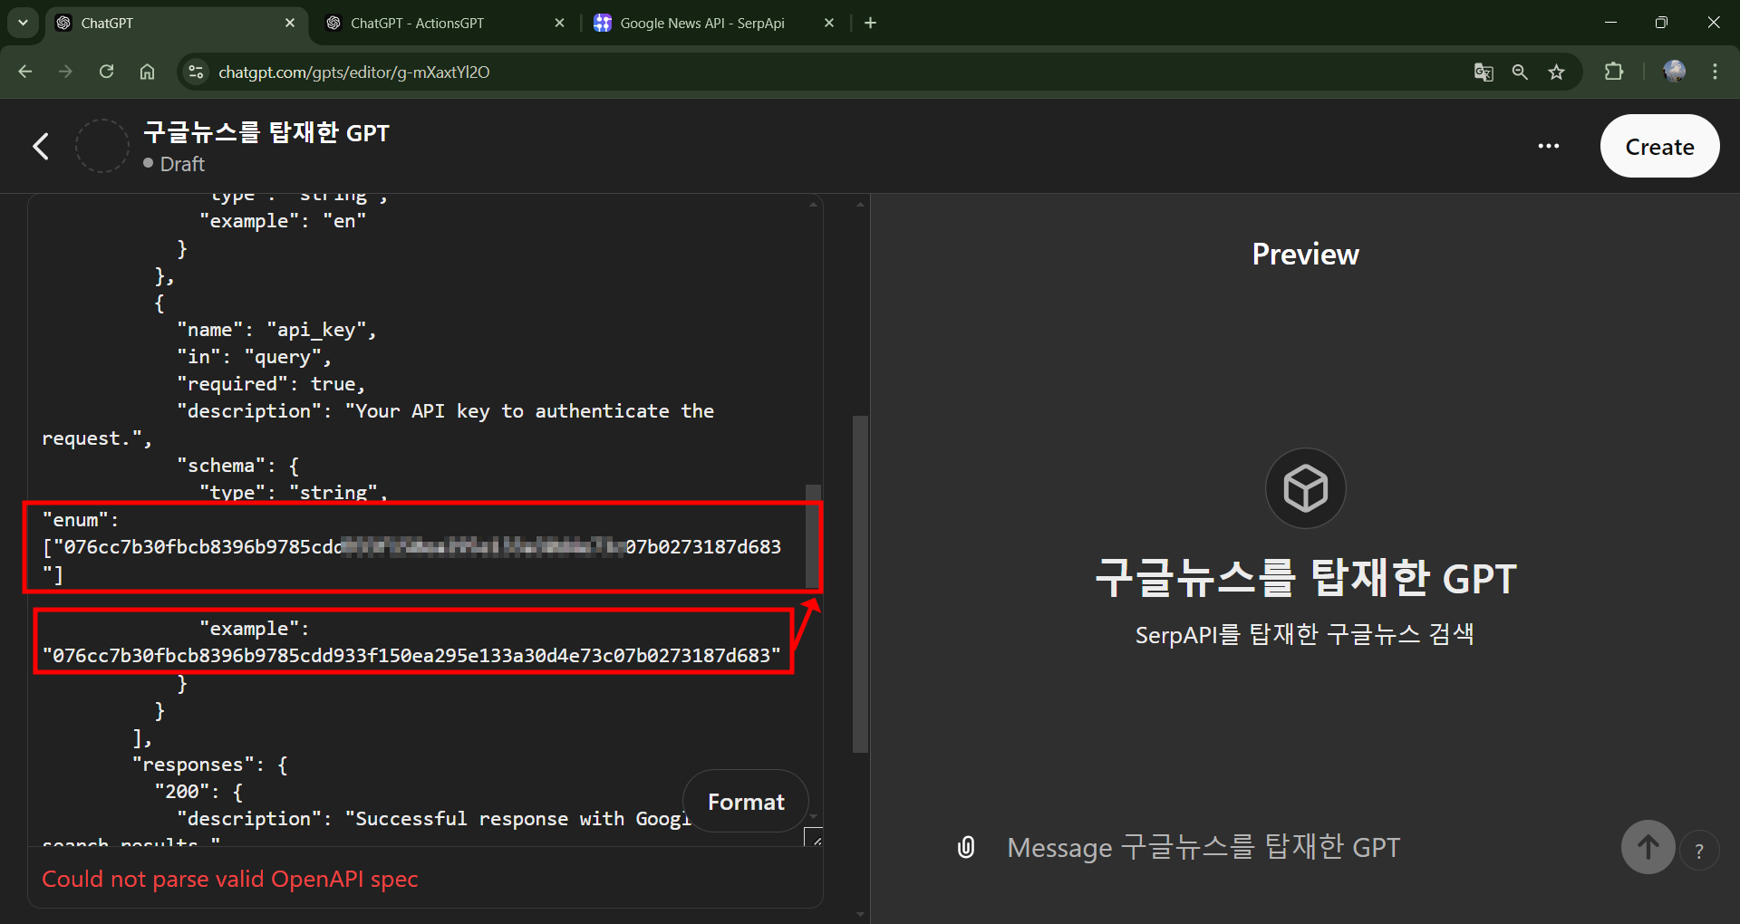Click the Draft status label
This screenshot has height=924, width=1740.
[x=182, y=164]
